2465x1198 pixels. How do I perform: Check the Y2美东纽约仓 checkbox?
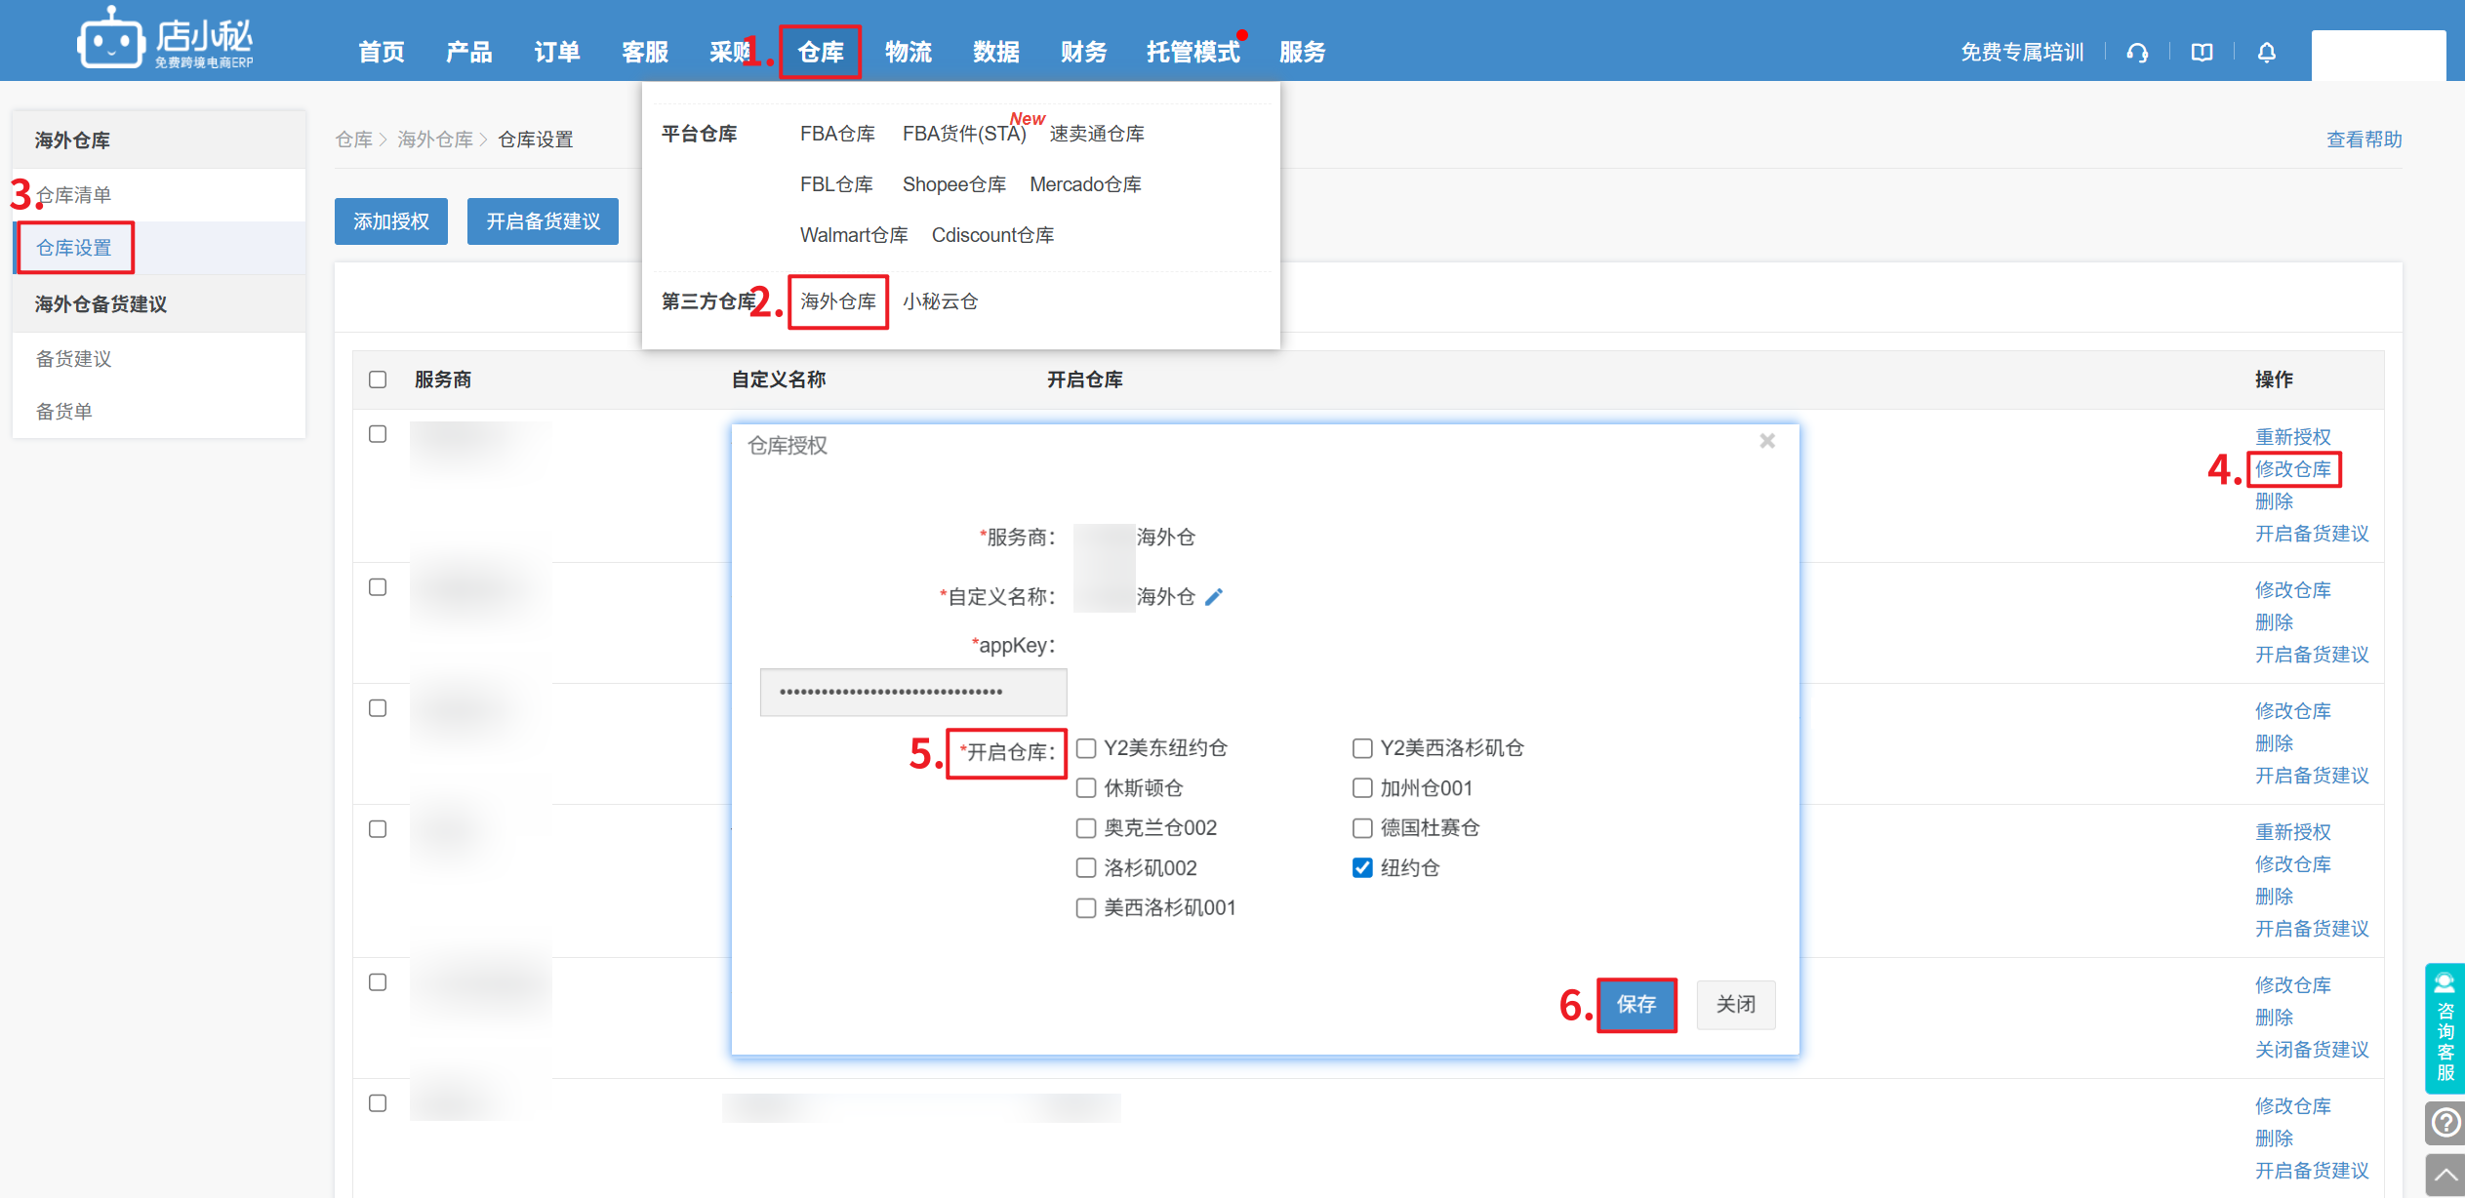tap(1086, 748)
